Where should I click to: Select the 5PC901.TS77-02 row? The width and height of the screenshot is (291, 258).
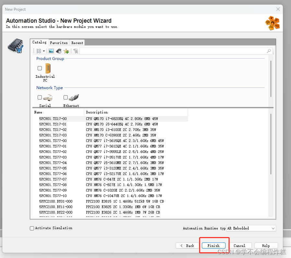click(x=110, y=152)
